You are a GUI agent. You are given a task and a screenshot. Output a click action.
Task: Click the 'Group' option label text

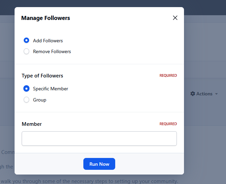(x=40, y=100)
